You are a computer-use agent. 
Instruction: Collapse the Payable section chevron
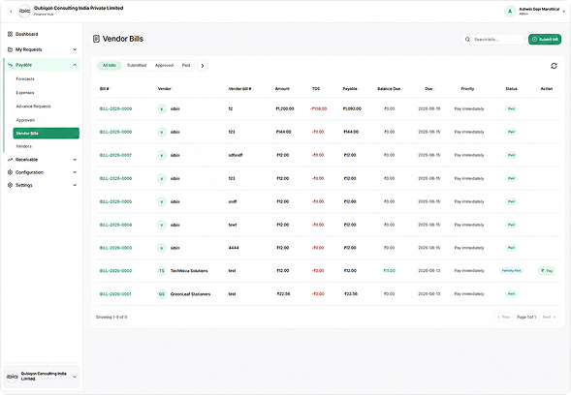75,65
